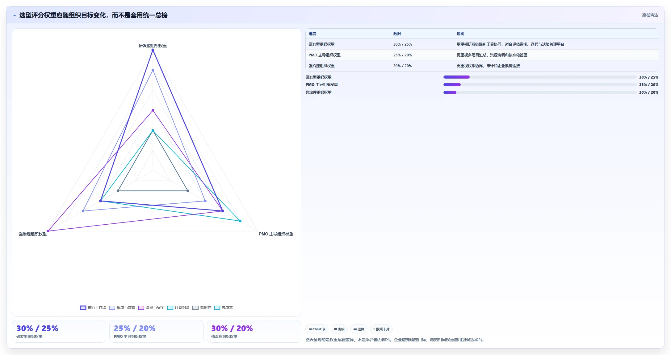Screen dimensions: 671x355
Task: Click table cell 强治理组织权重
Action: point(321,66)
